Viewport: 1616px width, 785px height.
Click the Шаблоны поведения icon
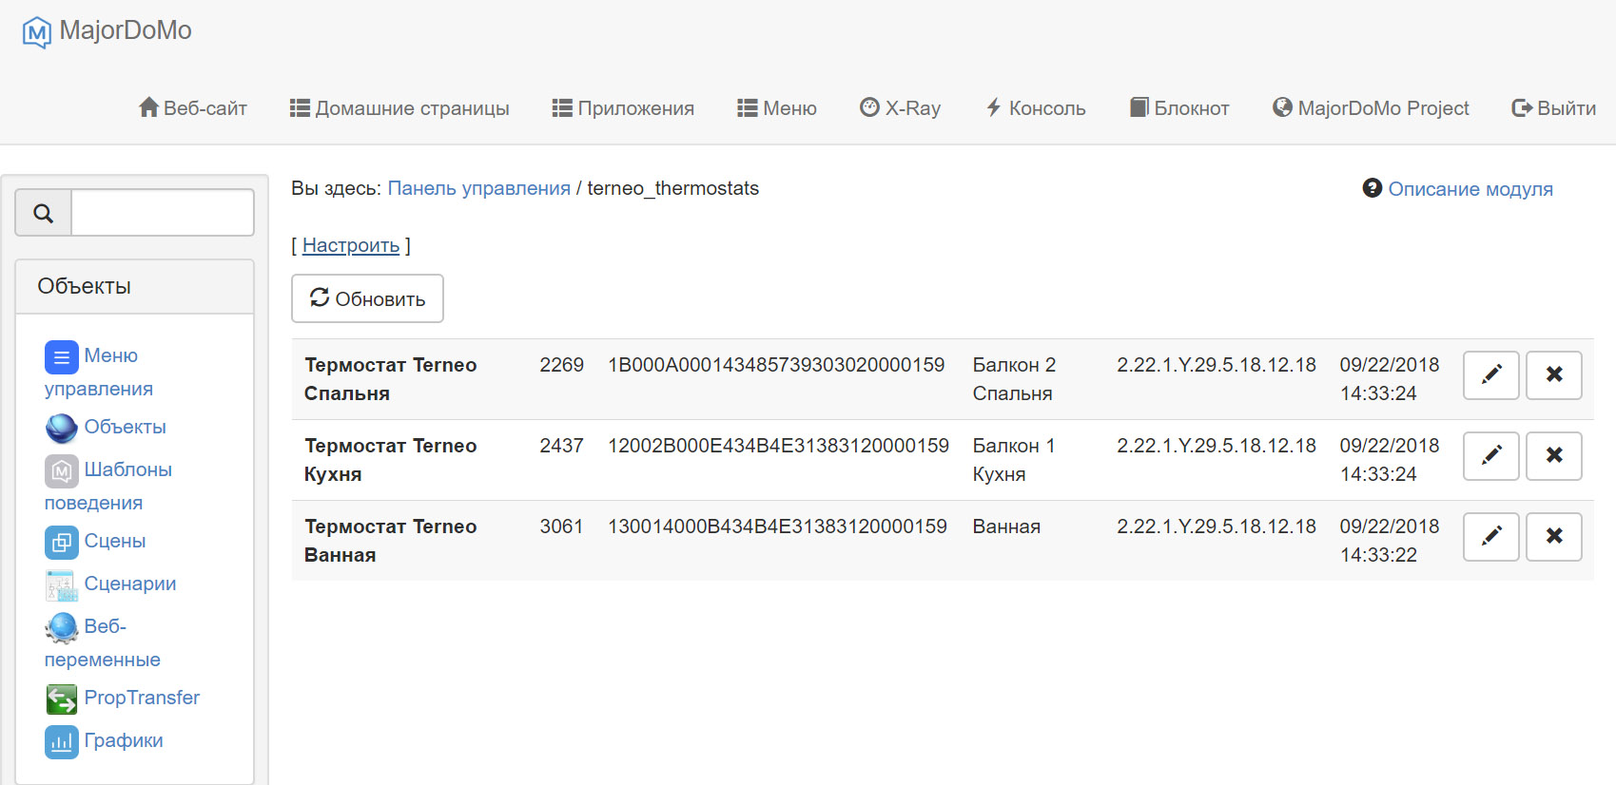[61, 471]
